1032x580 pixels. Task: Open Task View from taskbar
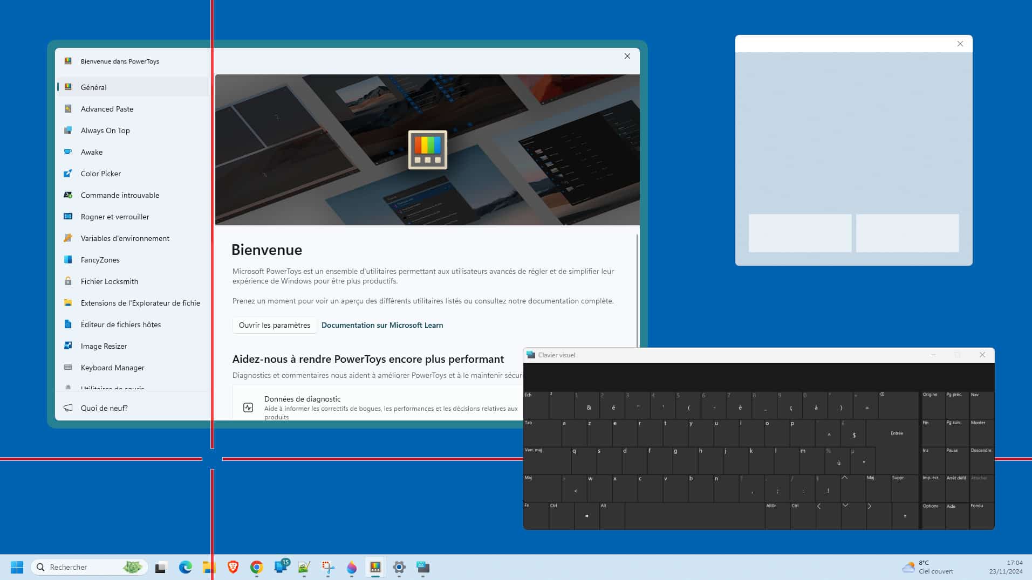click(x=161, y=567)
